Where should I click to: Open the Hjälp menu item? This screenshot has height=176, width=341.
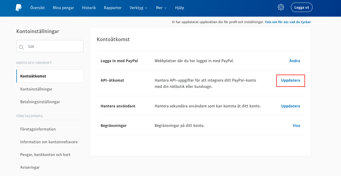point(179,8)
